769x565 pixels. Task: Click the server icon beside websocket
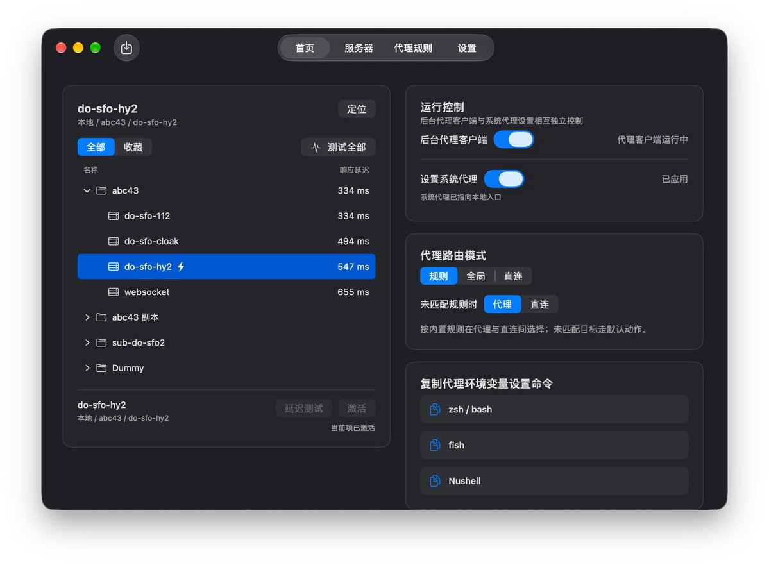[x=114, y=292]
